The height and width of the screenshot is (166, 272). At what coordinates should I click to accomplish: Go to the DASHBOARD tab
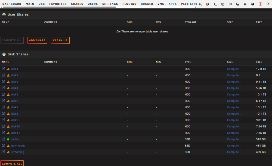point(12,4)
